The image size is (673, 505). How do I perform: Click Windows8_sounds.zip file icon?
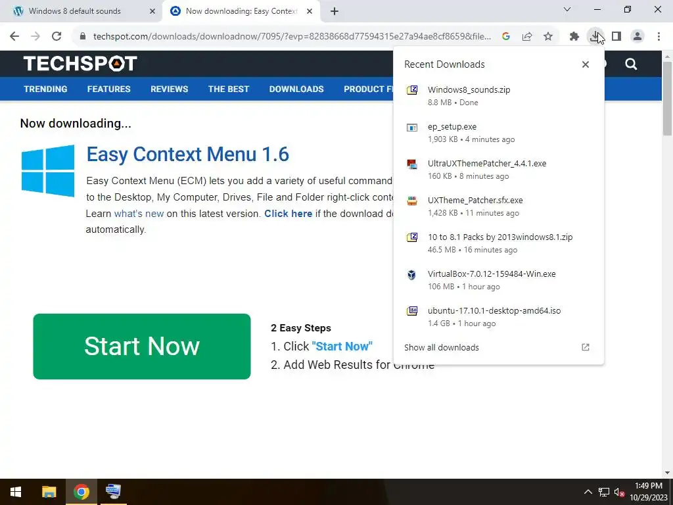tap(412, 89)
